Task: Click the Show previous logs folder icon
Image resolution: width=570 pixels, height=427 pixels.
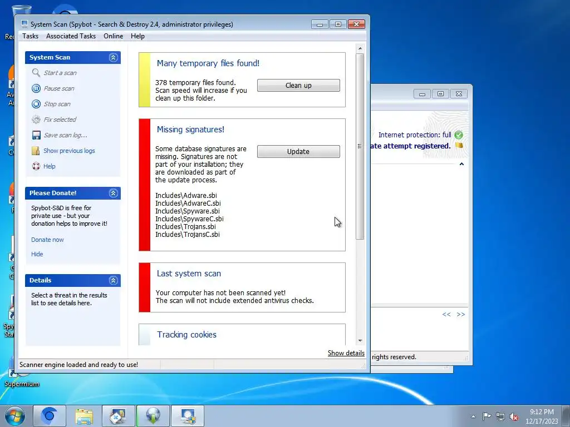Action: (36, 151)
